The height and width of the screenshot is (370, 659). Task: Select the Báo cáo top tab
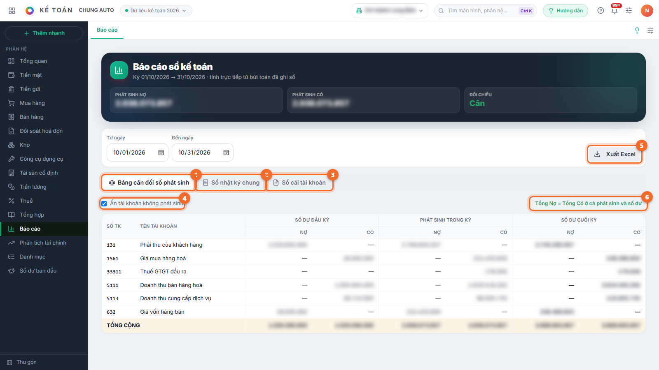pos(107,30)
